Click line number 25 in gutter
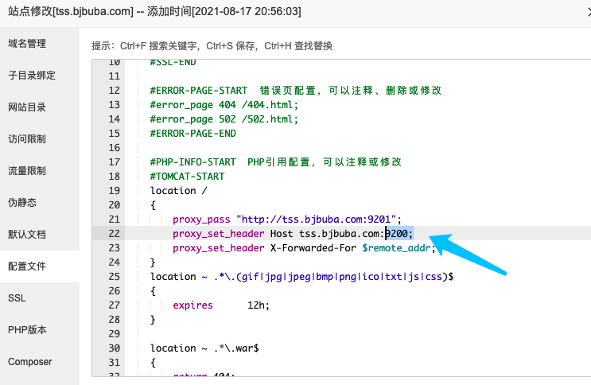The image size is (591, 385). (115, 276)
